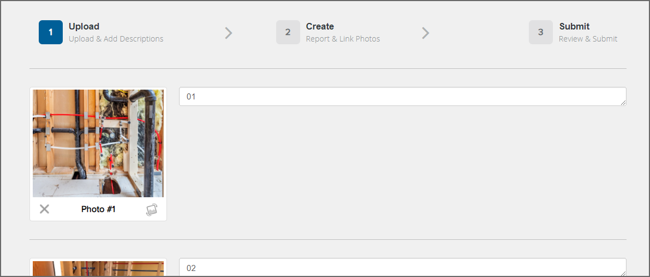Click the Review & Submit subtitle
Viewport: 650px width, 277px height.
588,39
